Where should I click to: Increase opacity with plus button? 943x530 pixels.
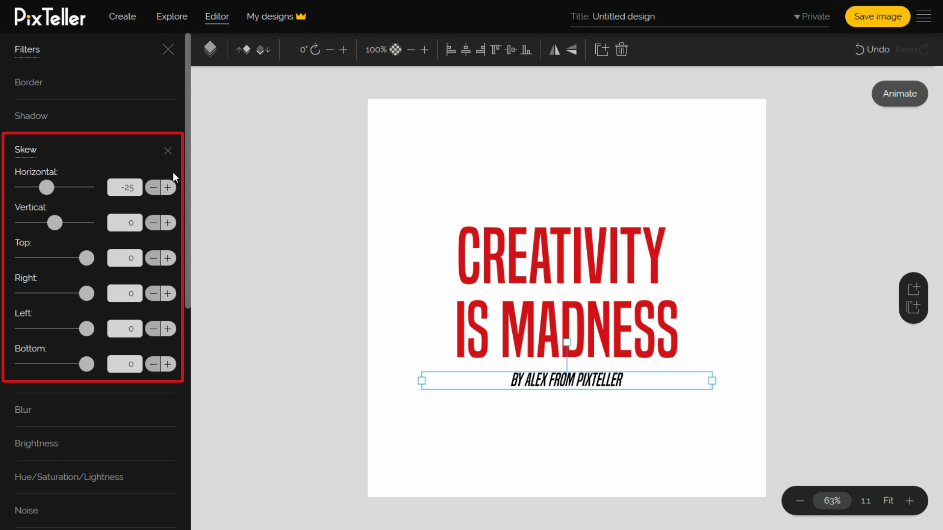click(x=425, y=50)
